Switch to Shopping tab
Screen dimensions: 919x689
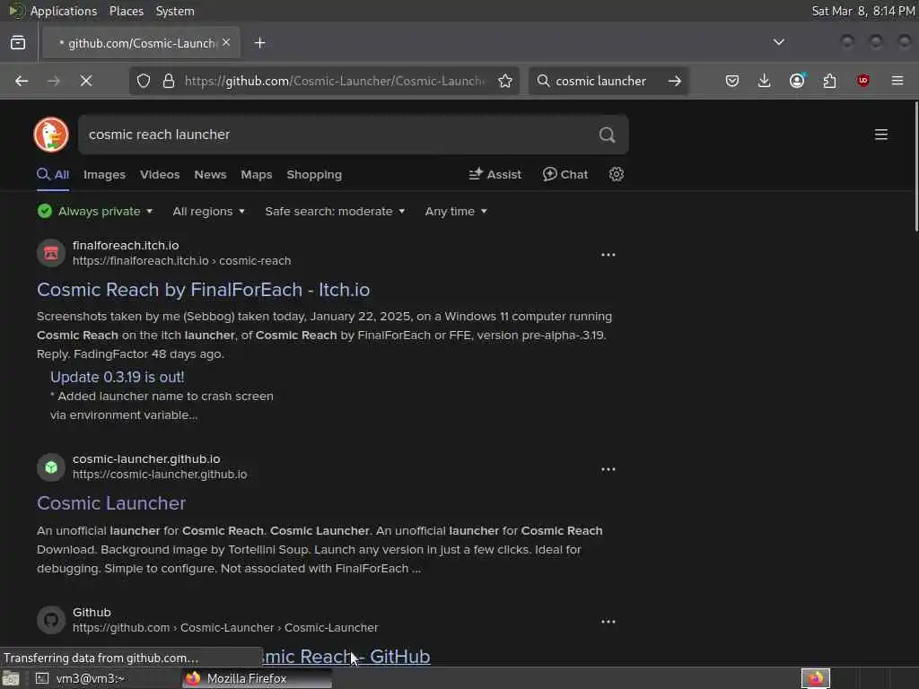[x=314, y=175]
